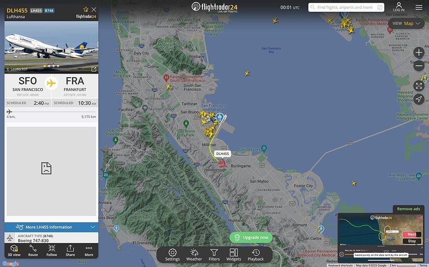Toggle my location arrow button

(419, 99)
